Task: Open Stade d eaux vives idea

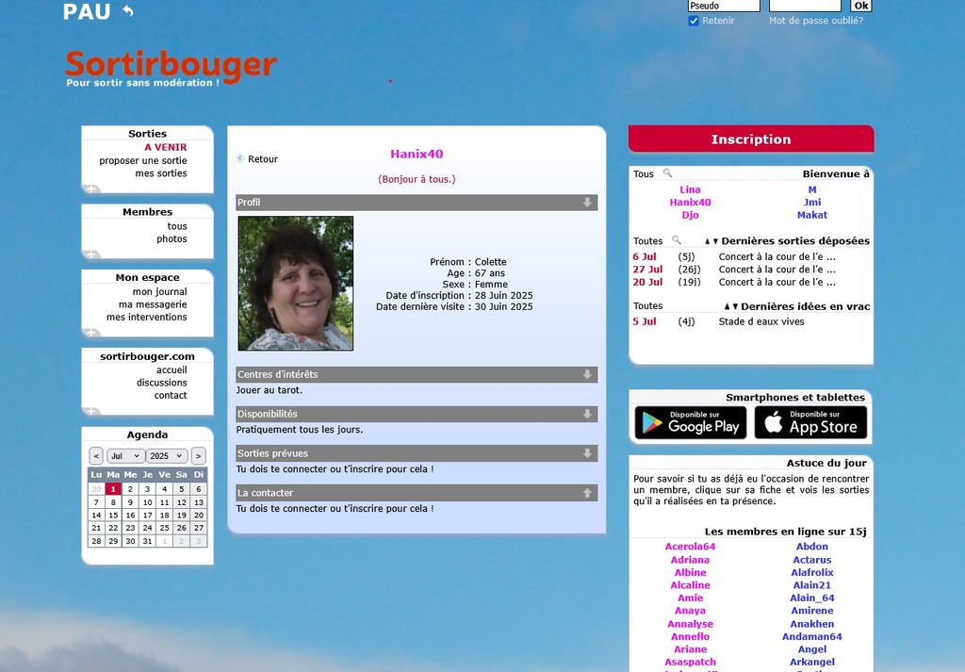Action: pyautogui.click(x=761, y=321)
